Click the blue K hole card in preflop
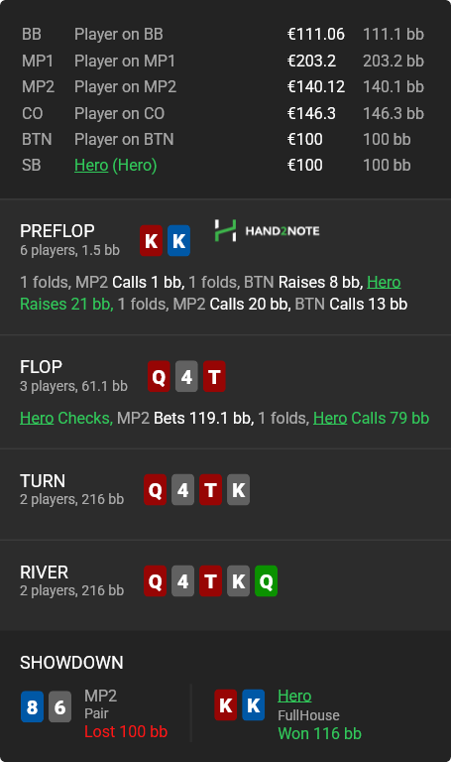Screen dimensions: 451x762 click(x=178, y=240)
